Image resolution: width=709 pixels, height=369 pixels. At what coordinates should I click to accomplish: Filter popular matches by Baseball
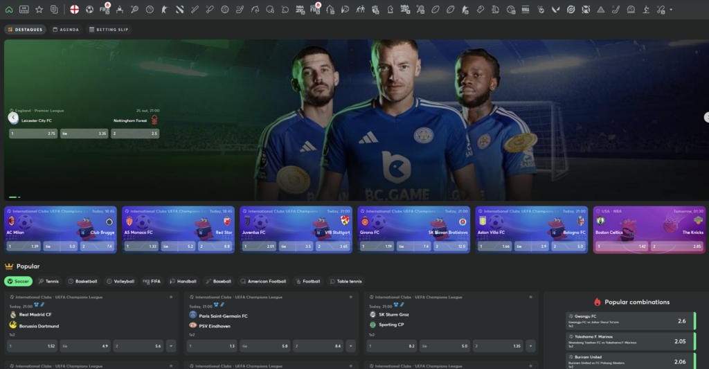click(218, 281)
